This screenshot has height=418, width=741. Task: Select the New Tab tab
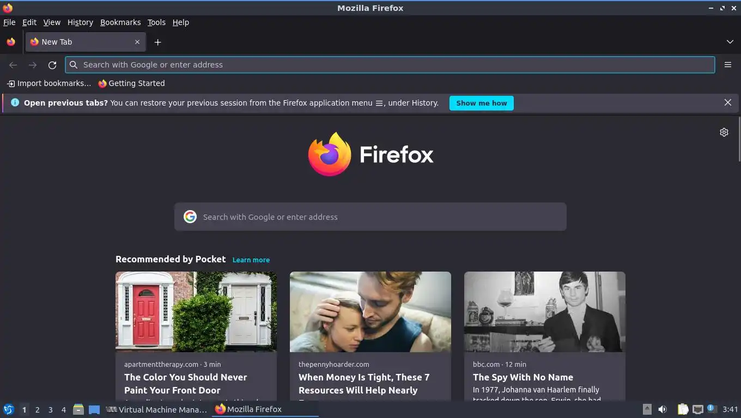86,42
